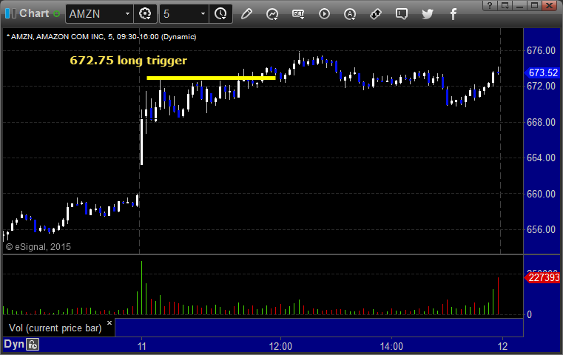Open the clock time template menu
Viewport: 563px width, 355px height.
click(x=220, y=14)
